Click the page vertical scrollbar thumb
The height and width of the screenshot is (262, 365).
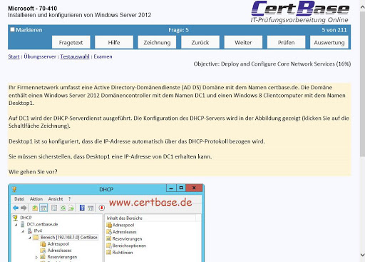click(x=362, y=84)
